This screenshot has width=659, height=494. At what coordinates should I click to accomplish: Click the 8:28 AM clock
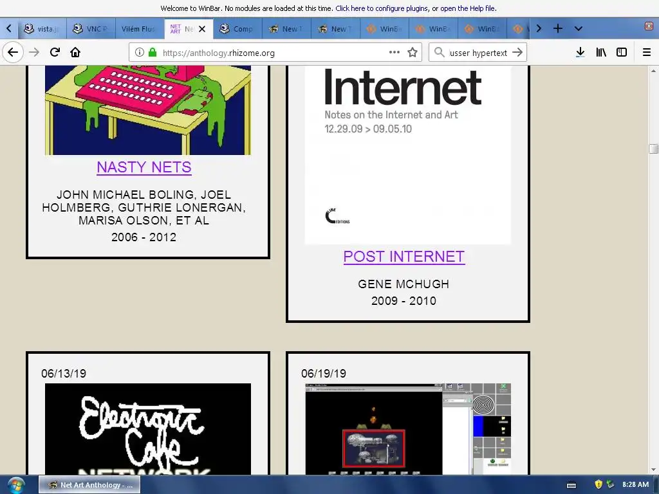635,484
